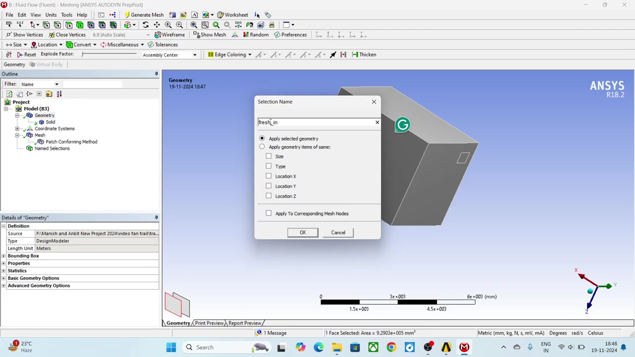Open the File menu
Screen dimensions: 635x357
(x=9, y=15)
